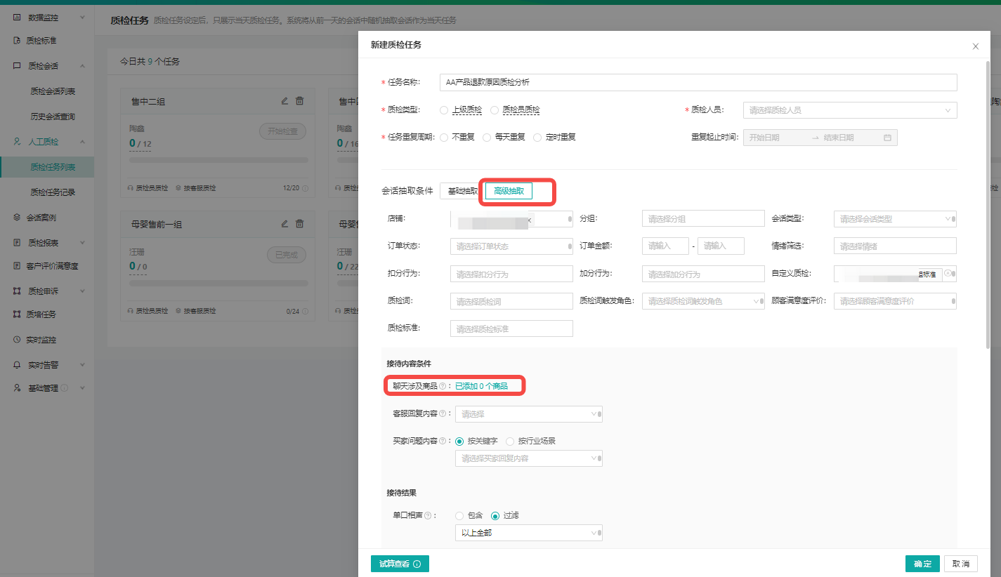Open 质检会话列表 in sidebar

[53, 91]
